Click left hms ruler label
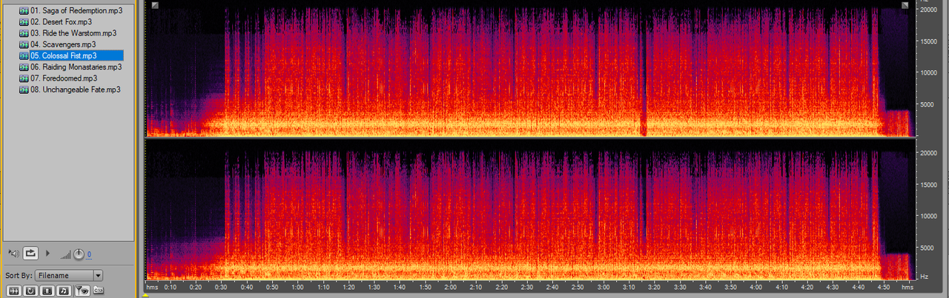This screenshot has height=298, width=949. [152, 287]
